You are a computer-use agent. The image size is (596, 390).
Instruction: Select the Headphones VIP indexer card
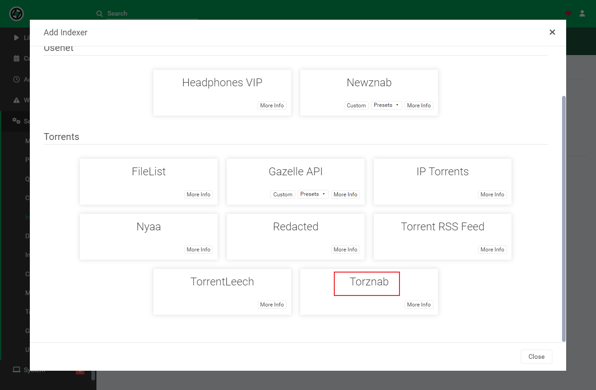(x=222, y=93)
